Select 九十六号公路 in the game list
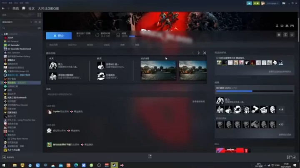The width and height of the screenshot is (300, 168). (14, 150)
